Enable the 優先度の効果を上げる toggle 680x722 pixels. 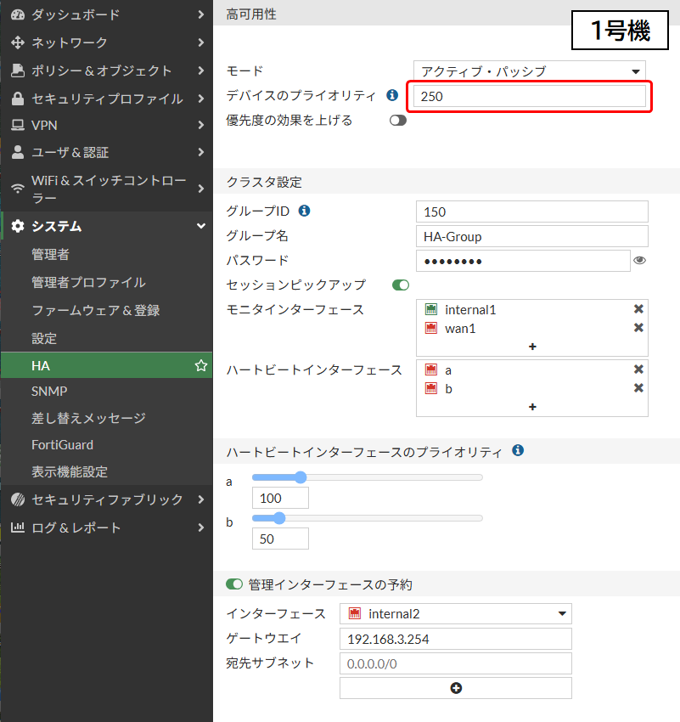[397, 121]
